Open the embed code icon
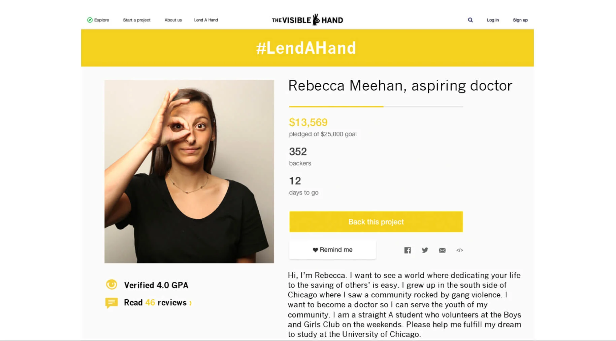 point(460,250)
